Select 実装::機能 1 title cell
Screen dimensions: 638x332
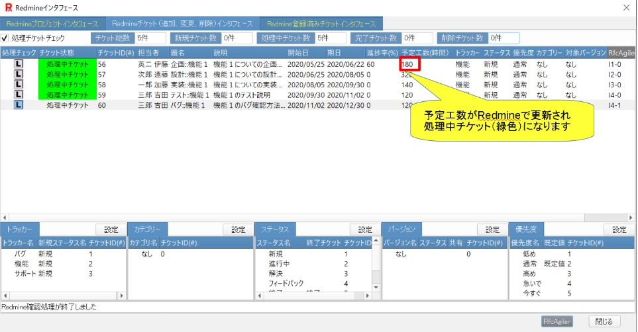click(x=189, y=85)
